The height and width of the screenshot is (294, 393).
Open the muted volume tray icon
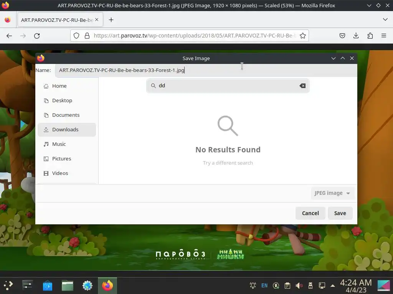click(x=299, y=285)
